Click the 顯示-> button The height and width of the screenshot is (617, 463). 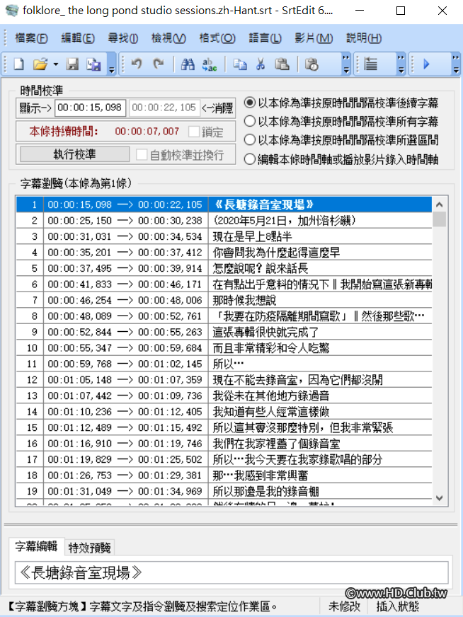pyautogui.click(x=35, y=108)
